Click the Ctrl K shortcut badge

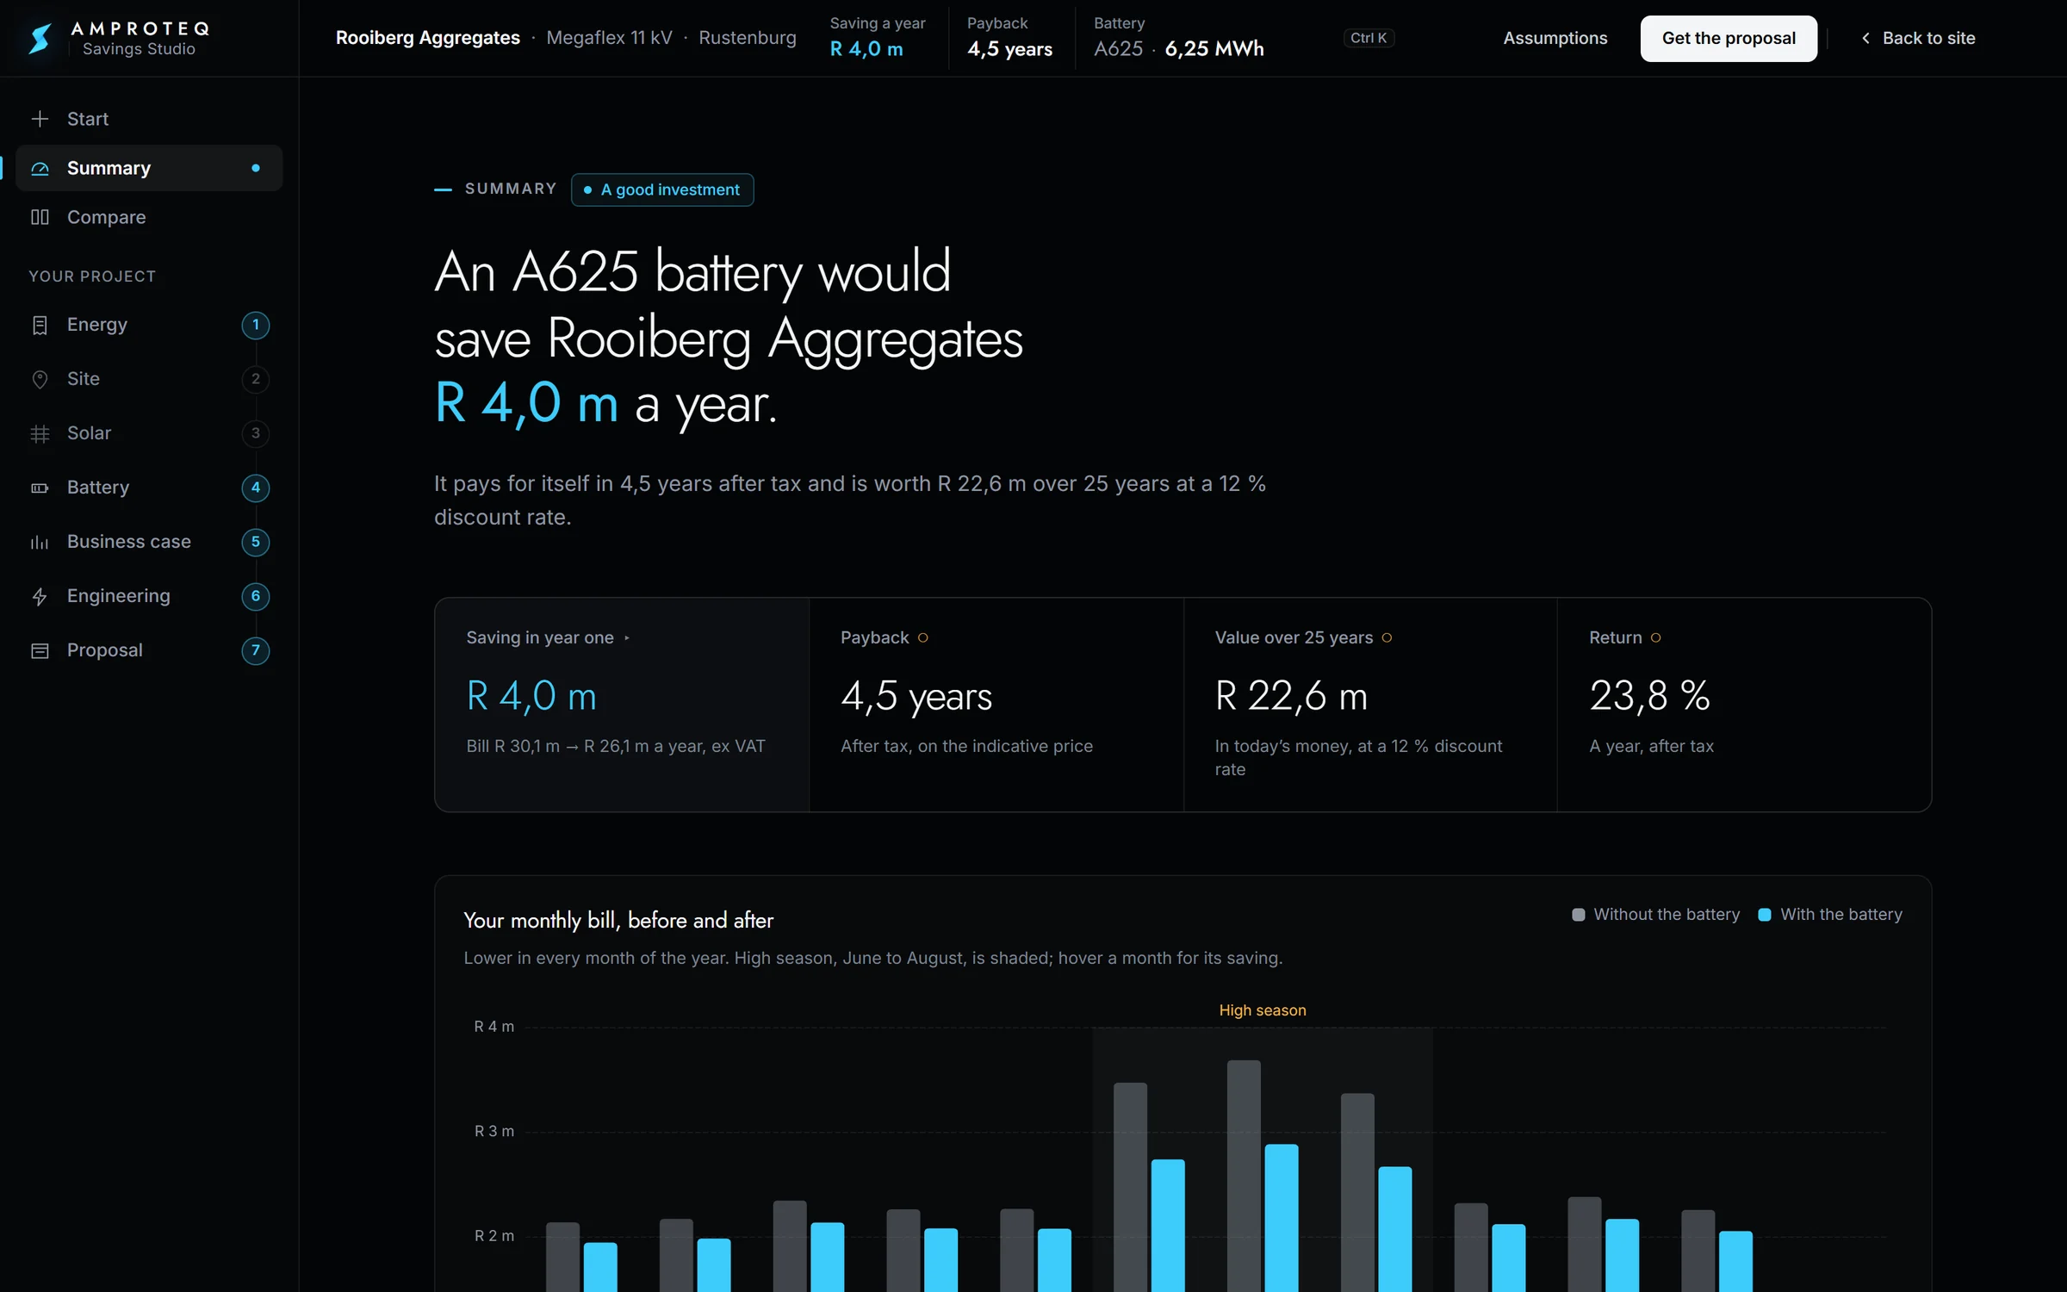(x=1368, y=38)
